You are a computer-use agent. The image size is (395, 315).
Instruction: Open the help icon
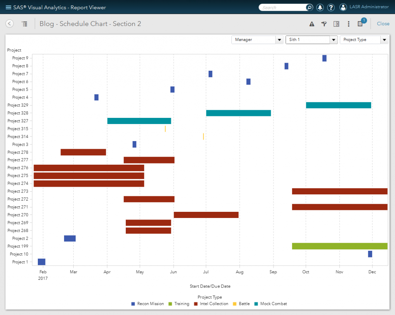click(x=331, y=7)
